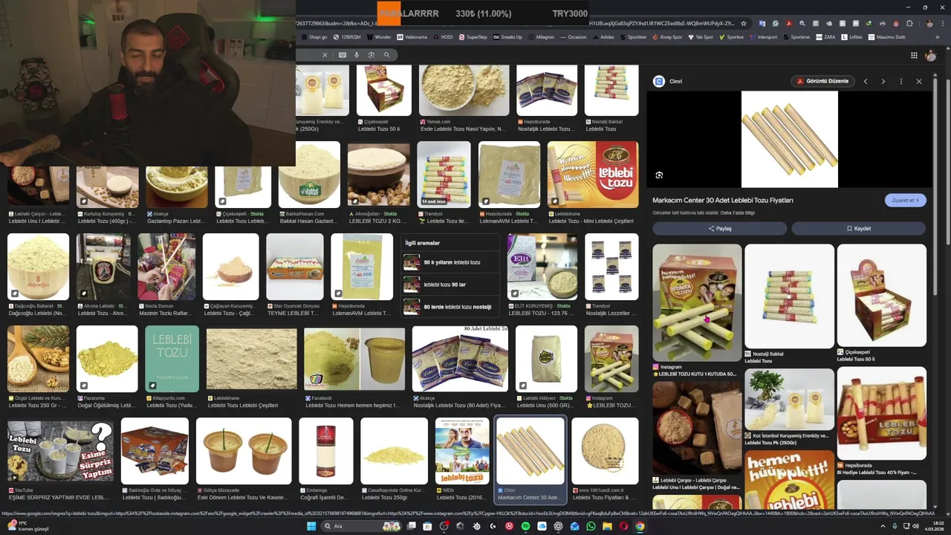The image size is (951, 535).
Task: Show next image in preview panel
Action: point(883,81)
